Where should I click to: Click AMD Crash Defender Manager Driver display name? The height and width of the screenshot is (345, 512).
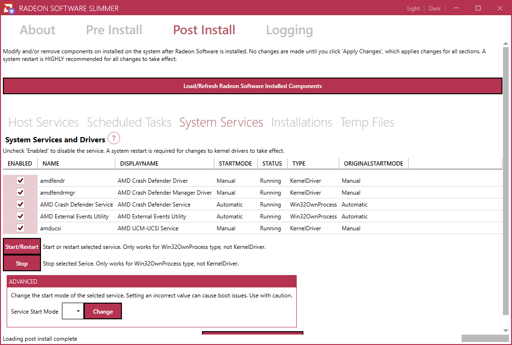165,193
